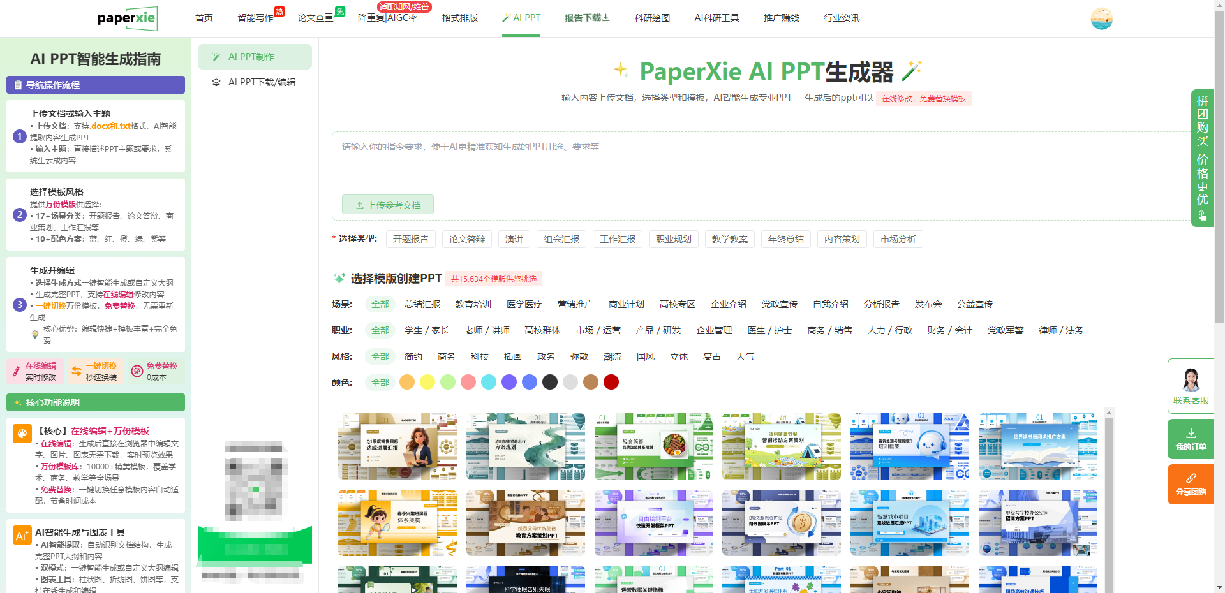Click the 分享回购 link icon
The image size is (1225, 593).
[1191, 478]
